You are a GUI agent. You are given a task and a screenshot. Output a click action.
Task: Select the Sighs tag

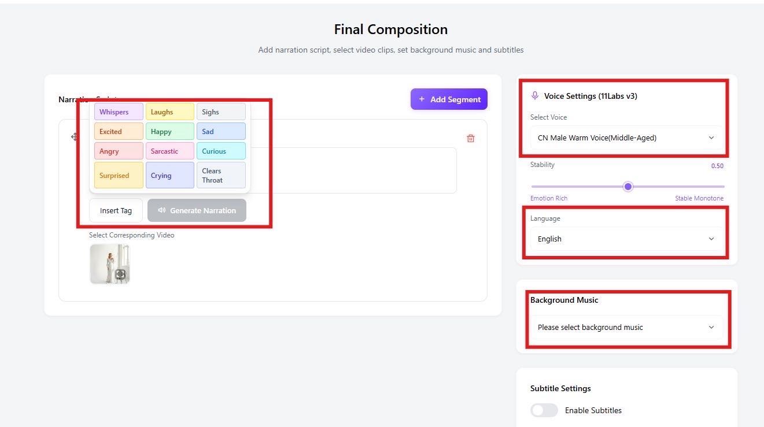pyautogui.click(x=221, y=112)
